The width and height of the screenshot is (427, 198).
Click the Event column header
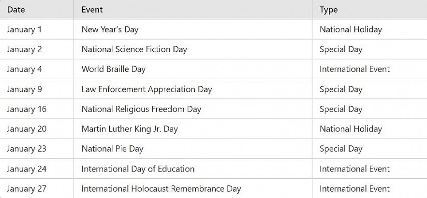pyautogui.click(x=92, y=10)
